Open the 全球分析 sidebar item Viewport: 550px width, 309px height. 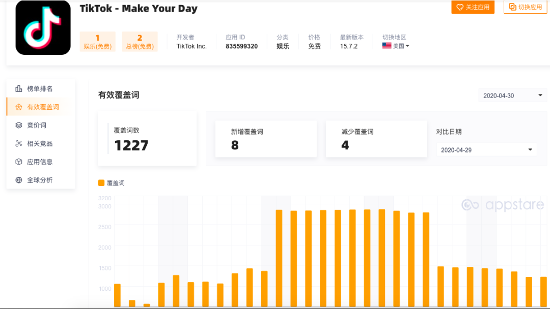point(41,180)
